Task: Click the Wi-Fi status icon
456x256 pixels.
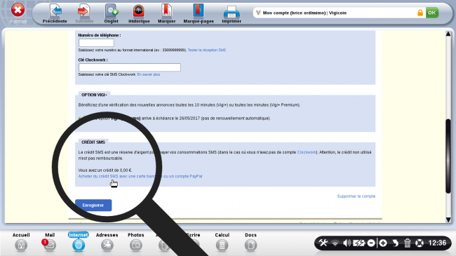Action: pos(335,243)
